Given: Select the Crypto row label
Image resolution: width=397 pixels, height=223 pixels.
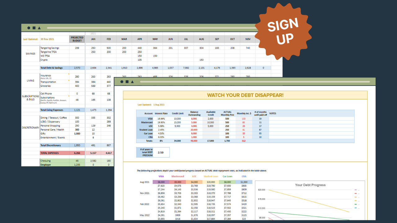Looking at the screenshot, I should coord(44,60).
